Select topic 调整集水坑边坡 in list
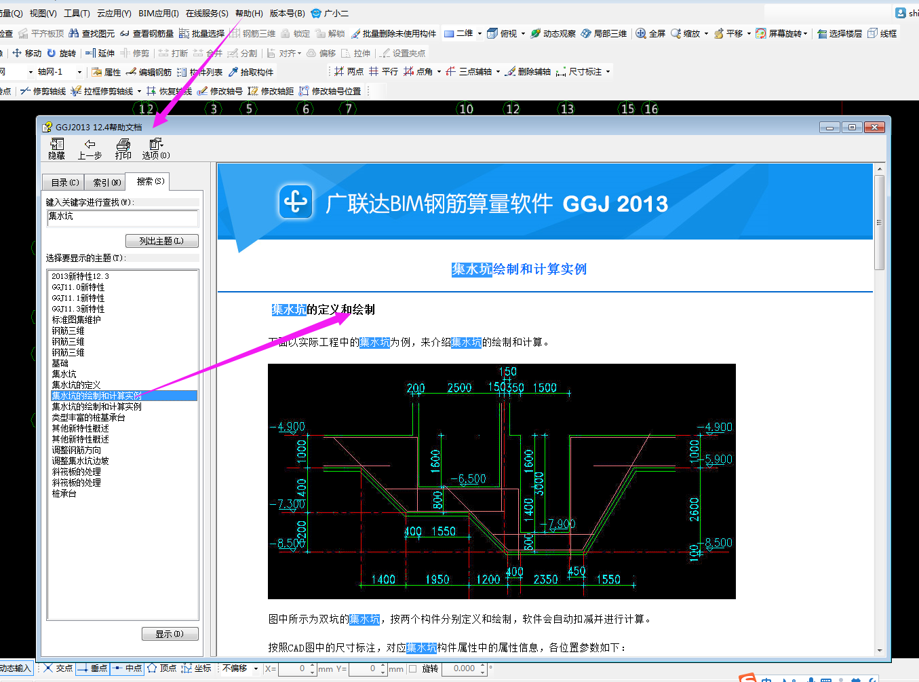 [80, 461]
